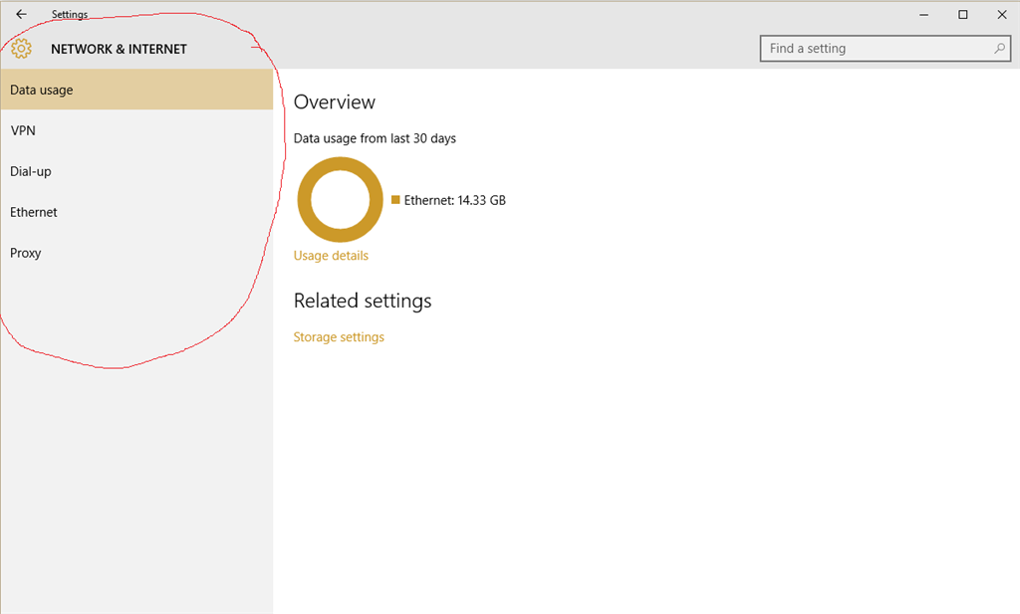Click the dash icon next to NETWORK & INTERNET
Image resolution: width=1020 pixels, height=614 pixels.
pos(257,46)
